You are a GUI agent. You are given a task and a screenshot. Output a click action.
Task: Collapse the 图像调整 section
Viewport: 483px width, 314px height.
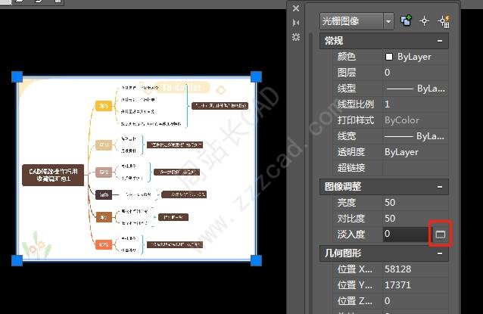[x=440, y=187]
